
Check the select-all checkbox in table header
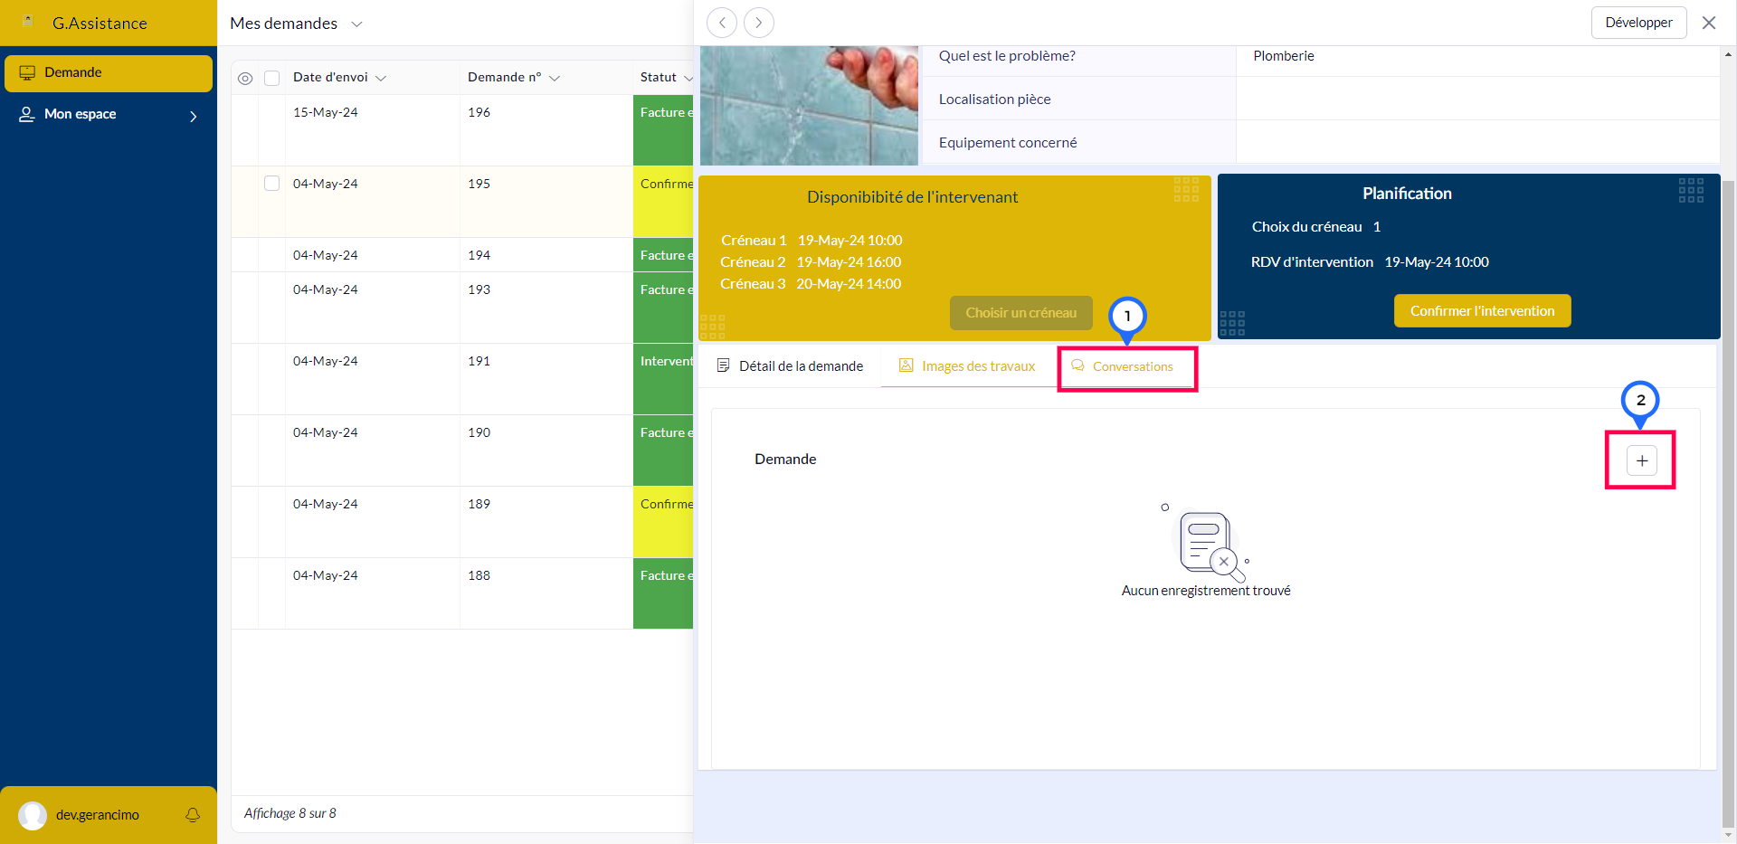(x=271, y=79)
